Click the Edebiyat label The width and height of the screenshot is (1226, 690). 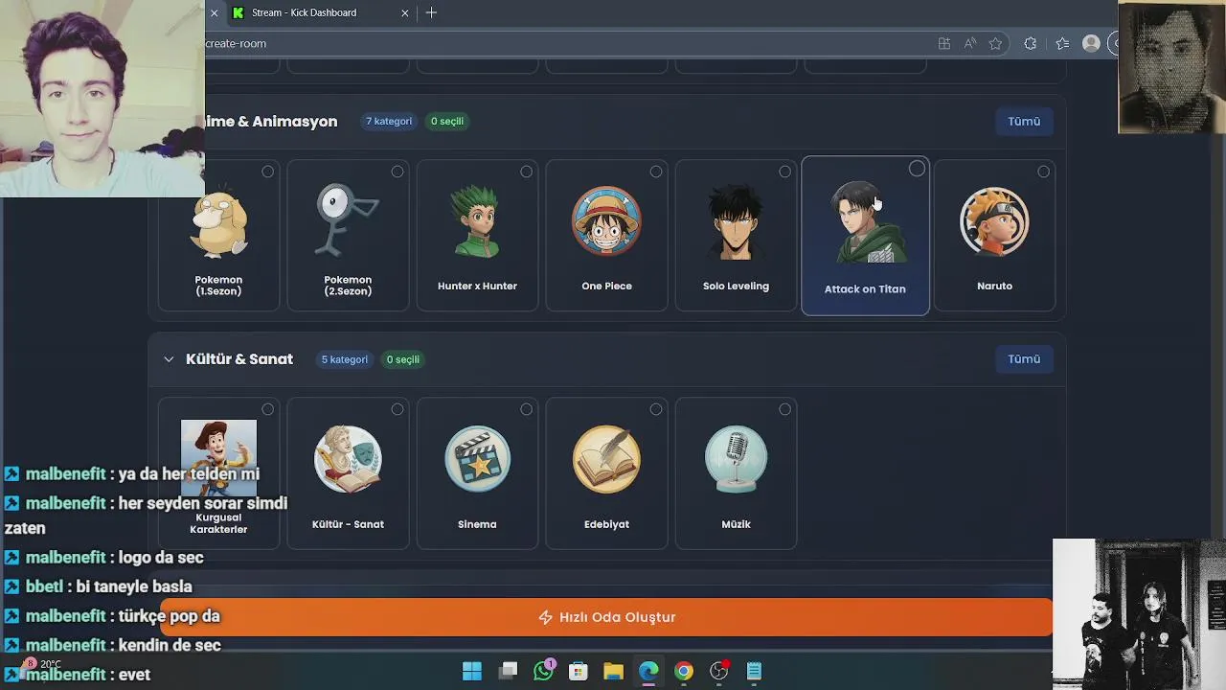pos(606,524)
